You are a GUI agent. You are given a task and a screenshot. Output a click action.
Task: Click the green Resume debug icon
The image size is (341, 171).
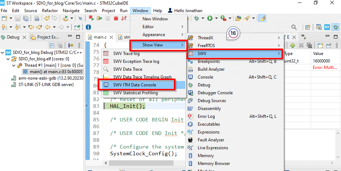point(100,19)
